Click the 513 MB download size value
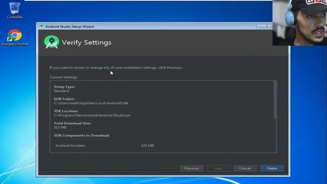Screen dimensions: 327x184 coord(60,127)
